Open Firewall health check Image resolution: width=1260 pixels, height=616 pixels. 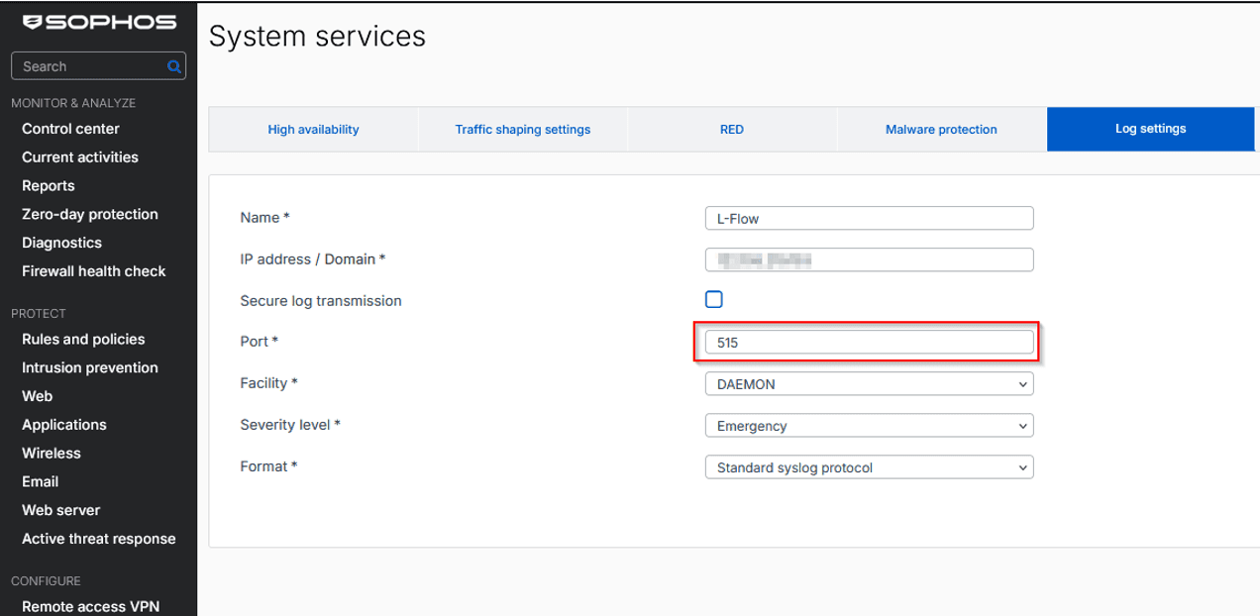coord(94,271)
